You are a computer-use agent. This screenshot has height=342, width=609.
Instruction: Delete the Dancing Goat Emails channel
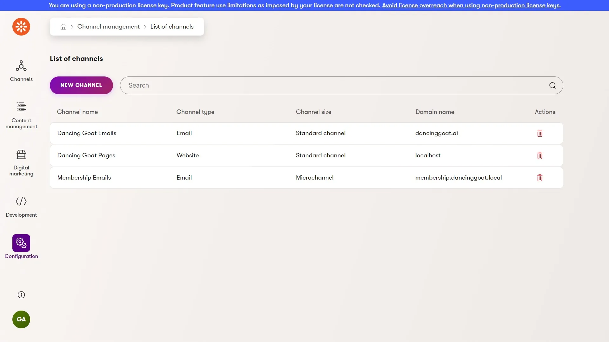[x=540, y=133]
